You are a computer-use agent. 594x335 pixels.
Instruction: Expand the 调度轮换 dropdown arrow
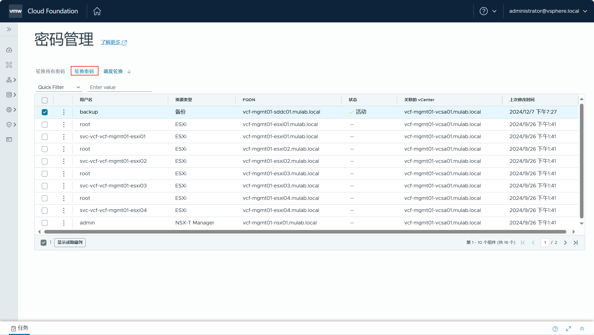click(x=129, y=72)
